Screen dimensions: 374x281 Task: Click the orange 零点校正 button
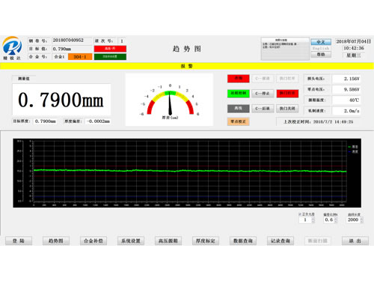pos(238,121)
